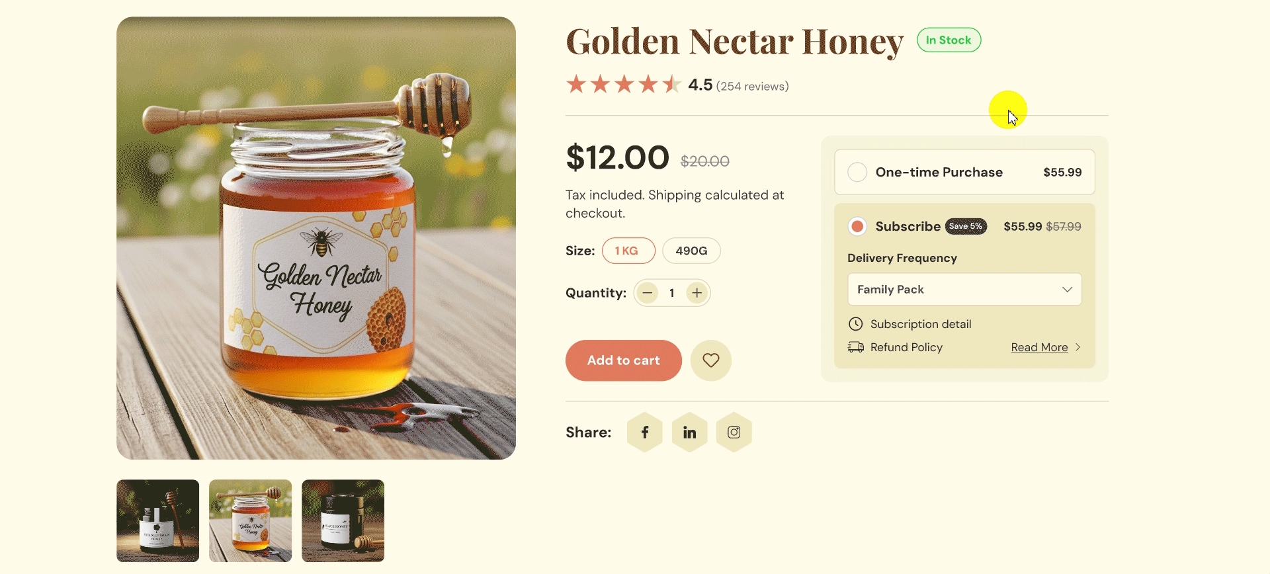The image size is (1270, 574).
Task: Click the fourth rating star
Action: (x=649, y=84)
